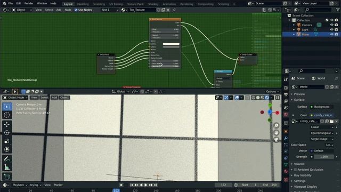Toggle viewport overlays button
Image resolution: width=341 pixels, height=192 pixels.
237,98
